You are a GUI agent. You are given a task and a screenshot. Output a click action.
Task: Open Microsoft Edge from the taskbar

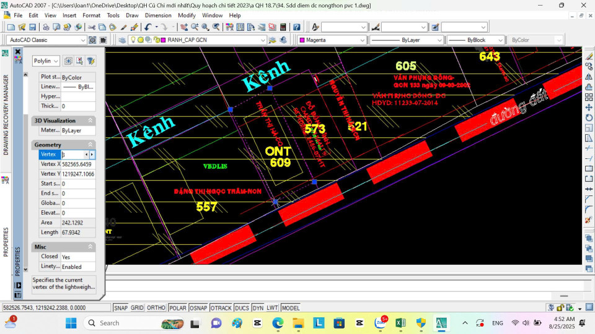(x=278, y=323)
